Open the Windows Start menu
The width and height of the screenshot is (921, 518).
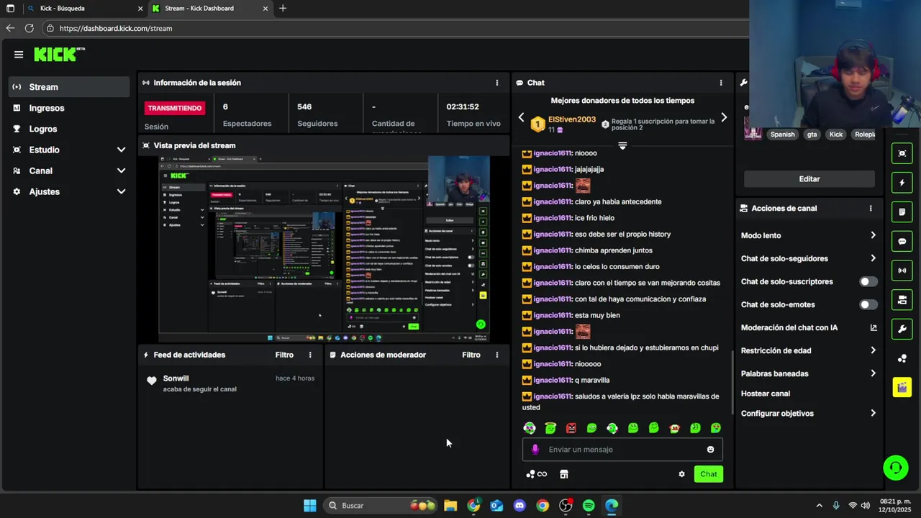309,506
